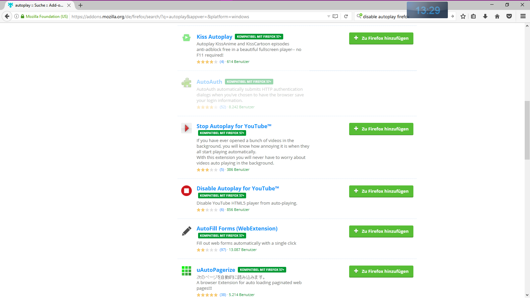Click the Disable Autoplay for YouTube stop icon

(x=186, y=191)
